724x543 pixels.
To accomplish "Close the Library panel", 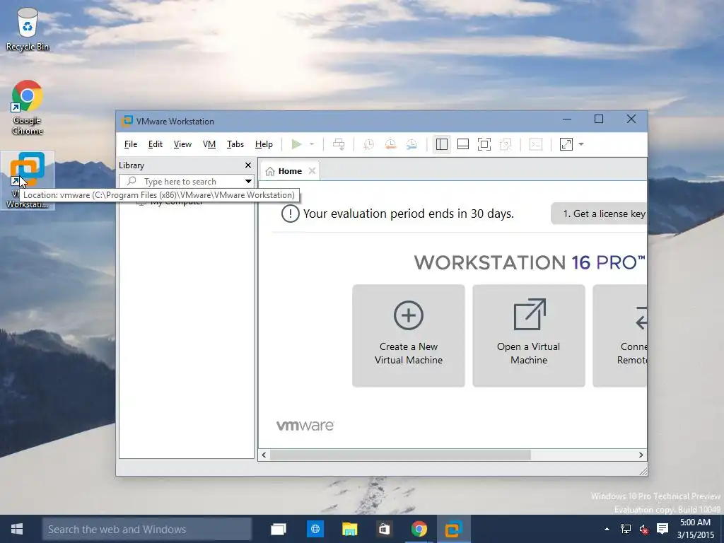I will click(x=248, y=165).
